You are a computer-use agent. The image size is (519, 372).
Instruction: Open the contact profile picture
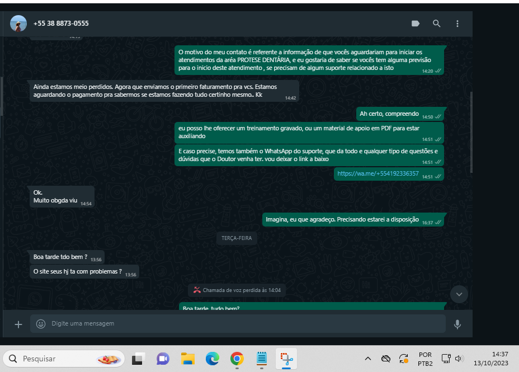pos(18,23)
